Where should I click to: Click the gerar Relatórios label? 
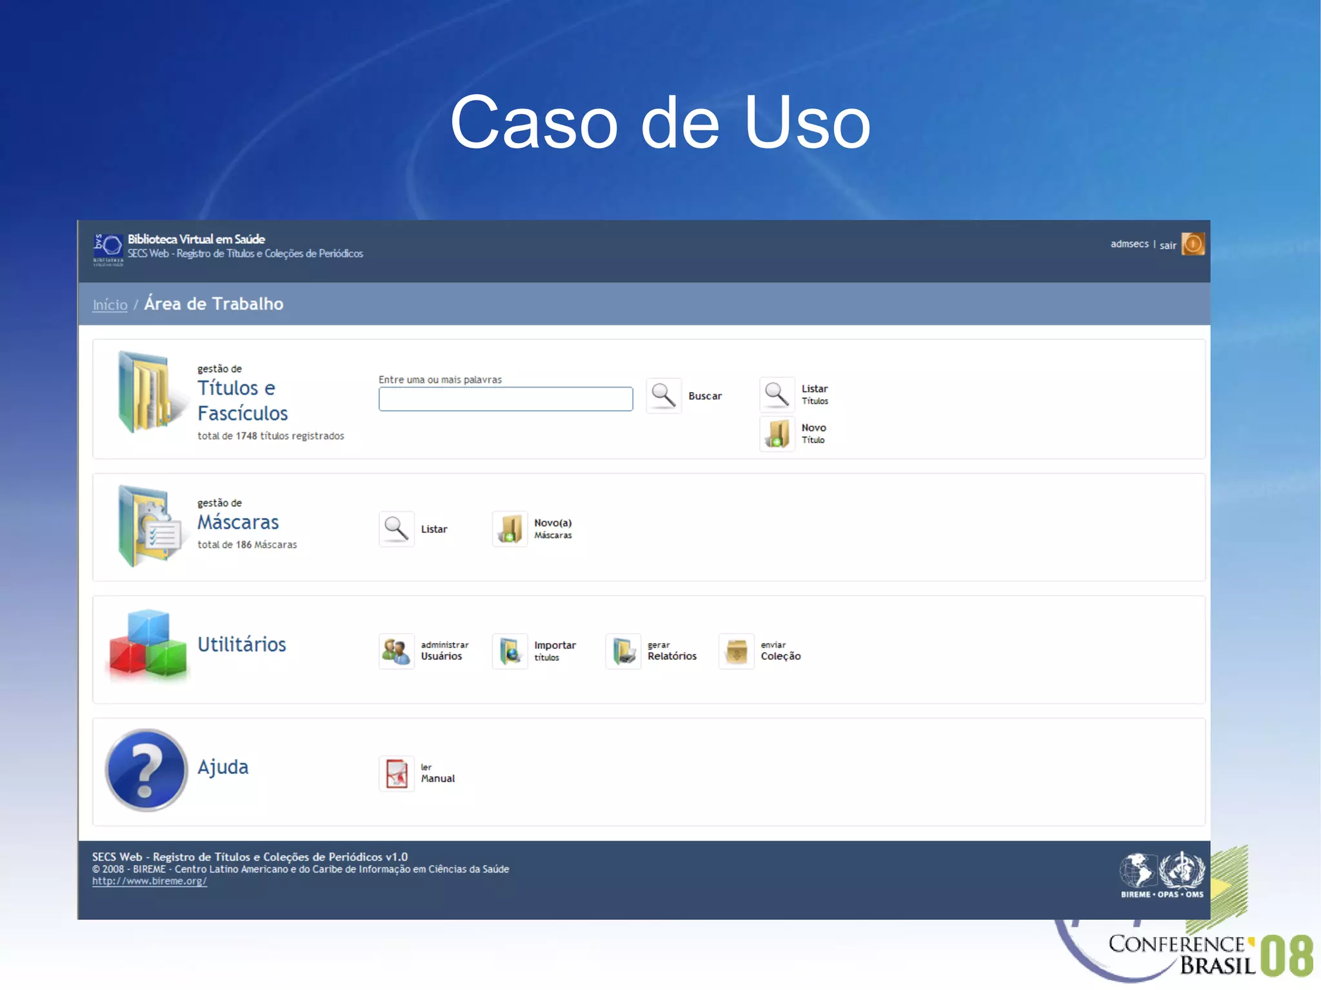[x=672, y=650]
